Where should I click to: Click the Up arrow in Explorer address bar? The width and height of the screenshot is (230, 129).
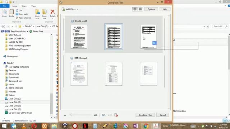[16, 27]
